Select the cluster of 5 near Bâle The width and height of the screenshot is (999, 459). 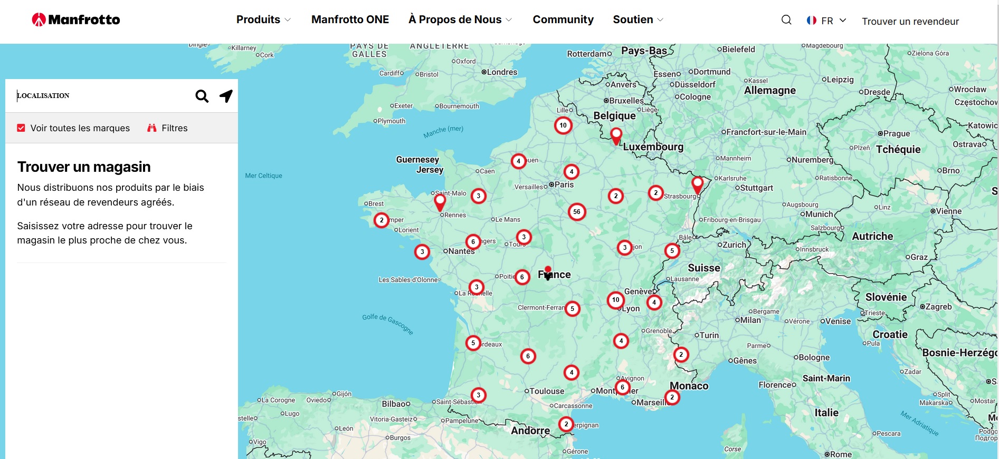672,251
